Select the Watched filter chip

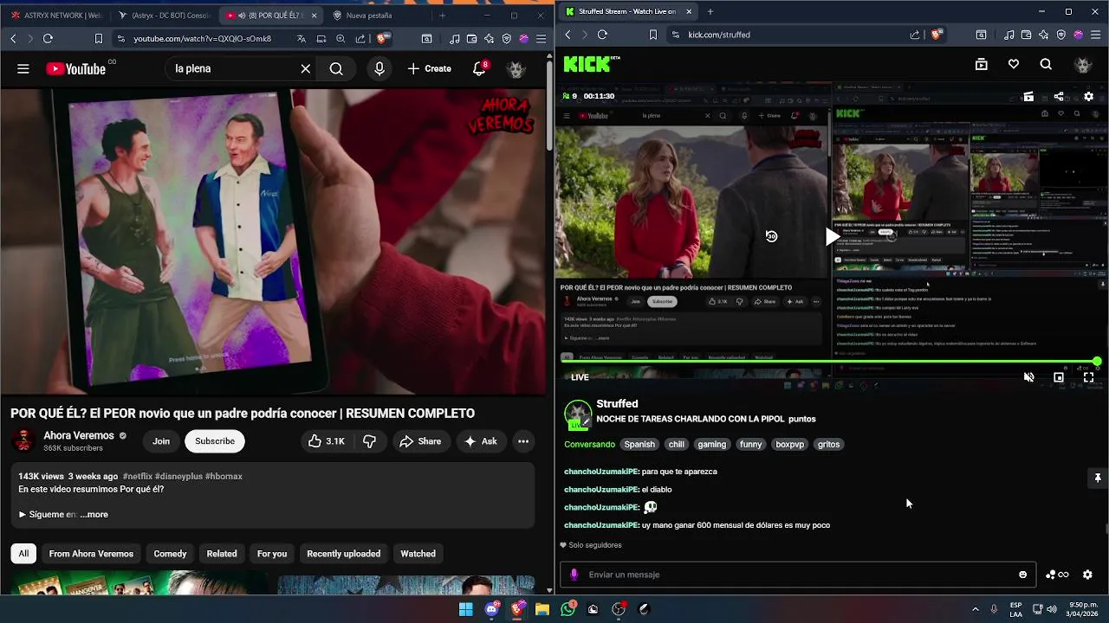[418, 554]
